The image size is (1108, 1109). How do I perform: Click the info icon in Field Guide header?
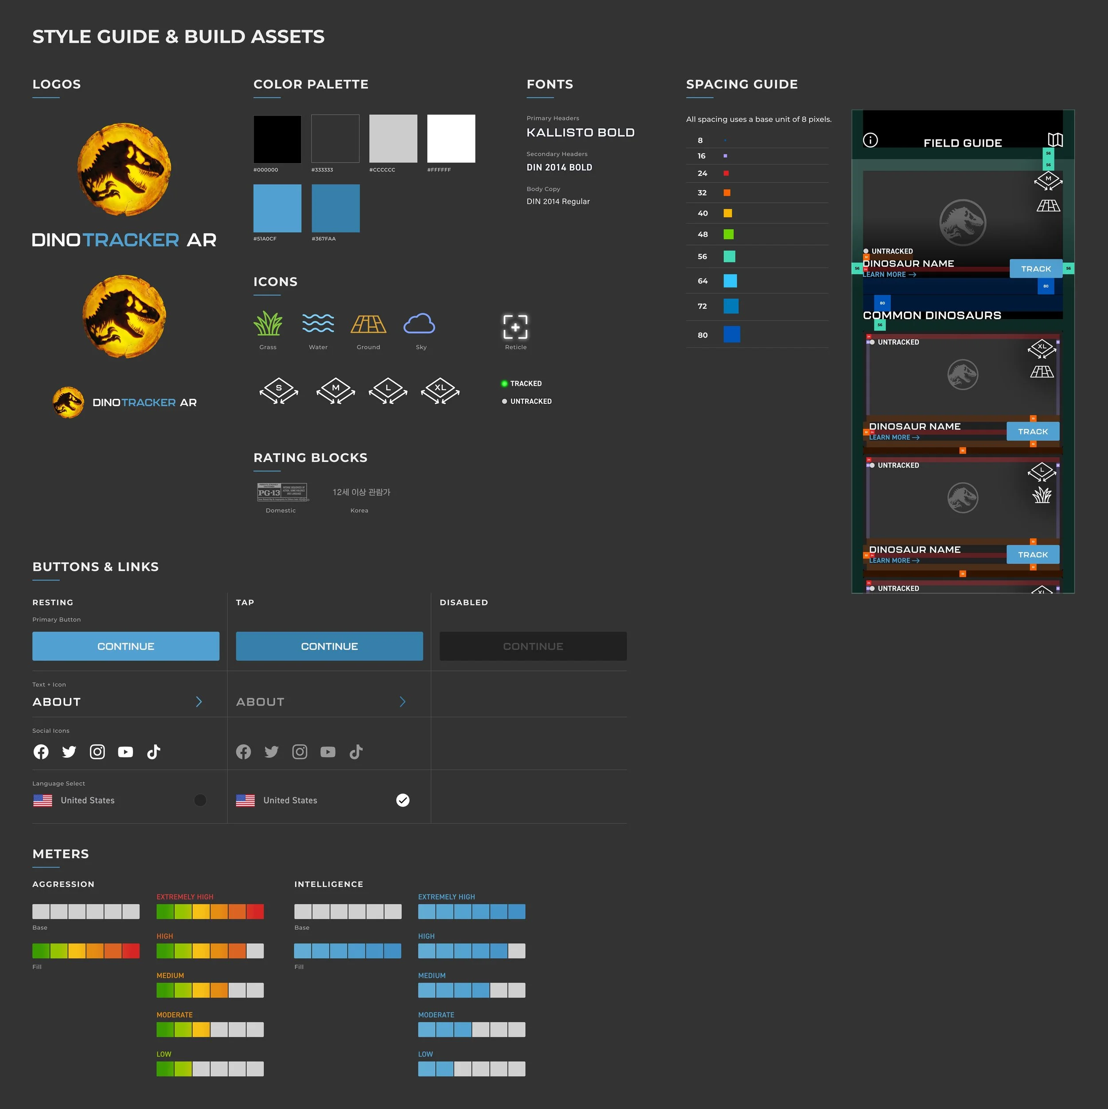click(x=870, y=140)
